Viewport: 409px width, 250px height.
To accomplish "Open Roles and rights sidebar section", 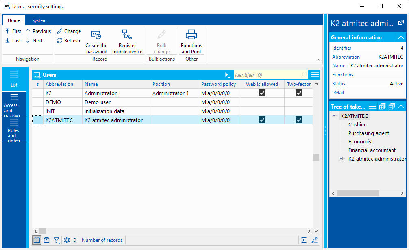I will pos(14,130).
